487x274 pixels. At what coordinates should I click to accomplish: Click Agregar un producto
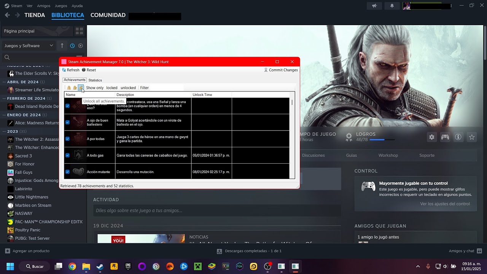27,251
